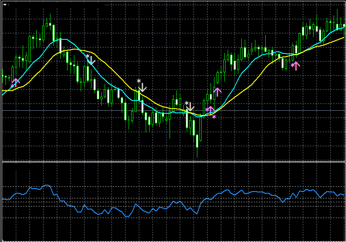Select the pink up arrow above the rallying candles
346x242 pixels.
click(x=217, y=92)
